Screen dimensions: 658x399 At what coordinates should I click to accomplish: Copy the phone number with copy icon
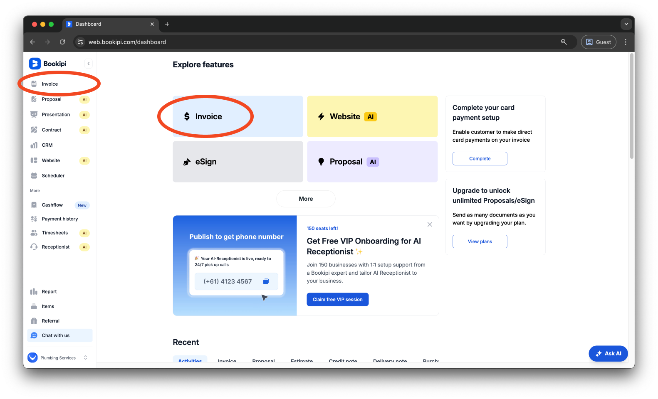point(266,281)
